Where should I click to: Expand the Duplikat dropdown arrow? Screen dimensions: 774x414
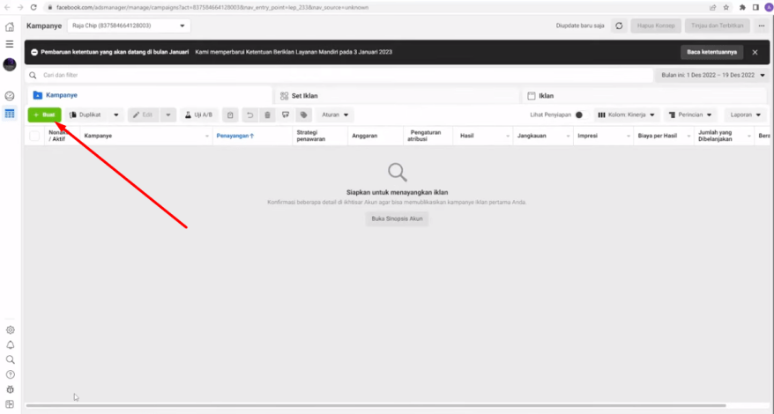pos(116,115)
